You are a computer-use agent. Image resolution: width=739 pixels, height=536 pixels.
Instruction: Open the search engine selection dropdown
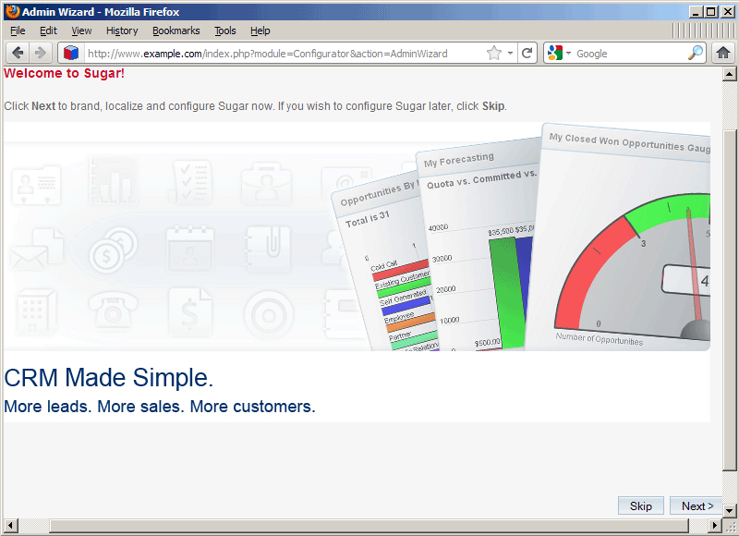click(570, 53)
